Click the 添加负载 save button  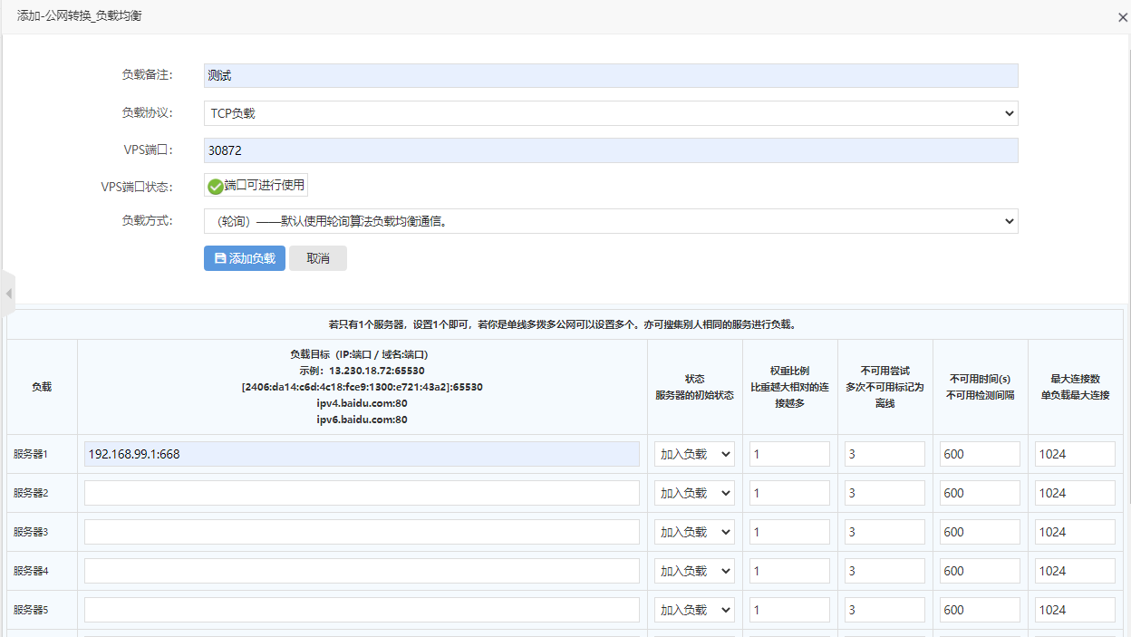244,258
